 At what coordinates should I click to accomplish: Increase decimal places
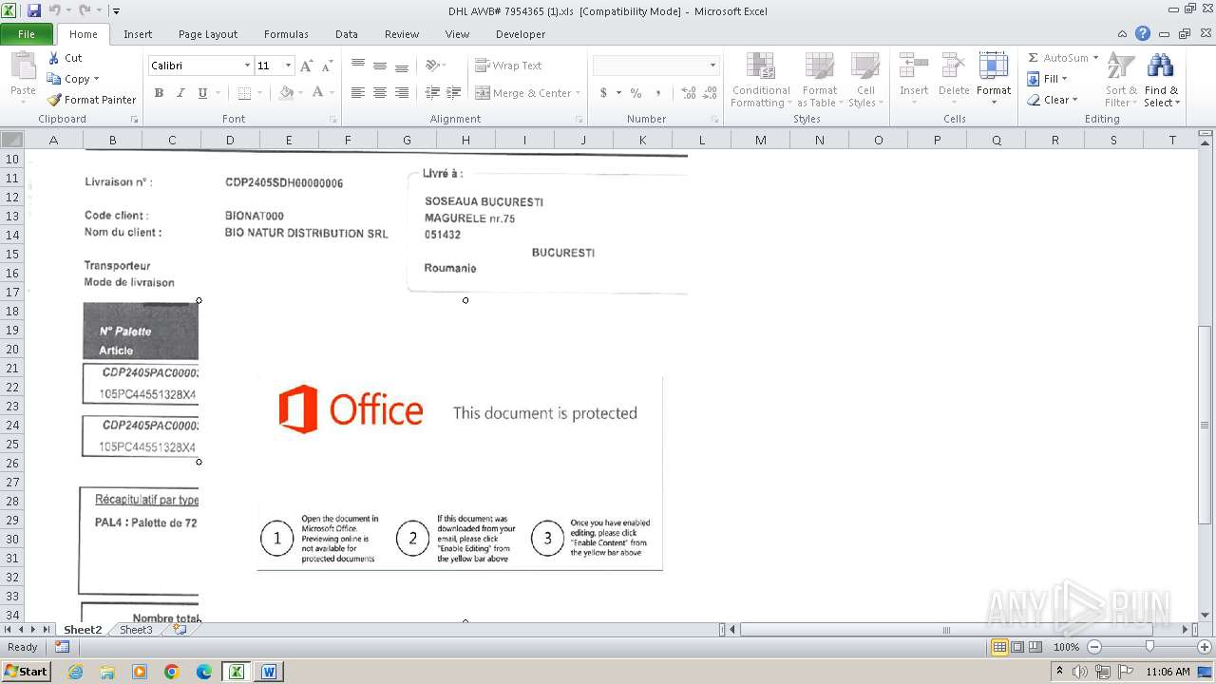(689, 93)
